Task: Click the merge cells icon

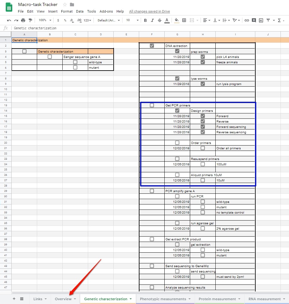Action: pos(192,20)
